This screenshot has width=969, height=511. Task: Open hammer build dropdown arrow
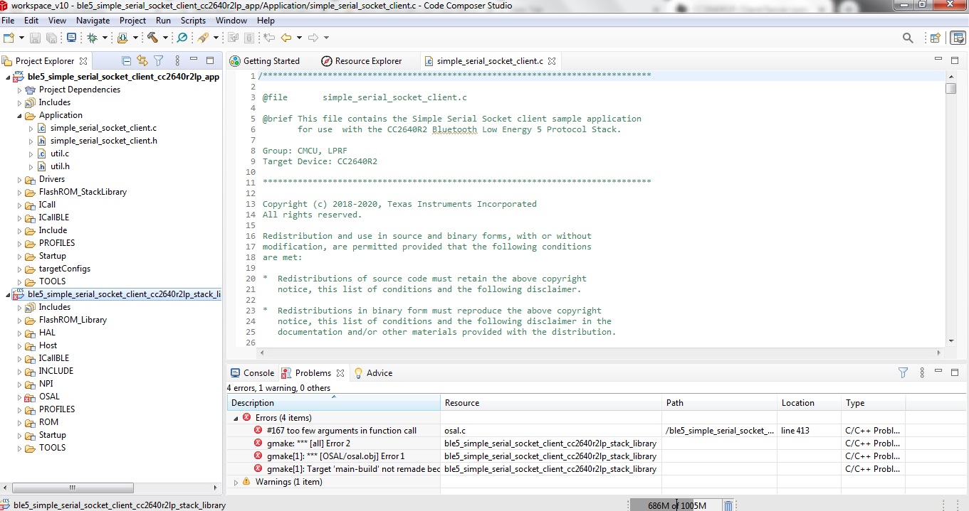click(165, 38)
